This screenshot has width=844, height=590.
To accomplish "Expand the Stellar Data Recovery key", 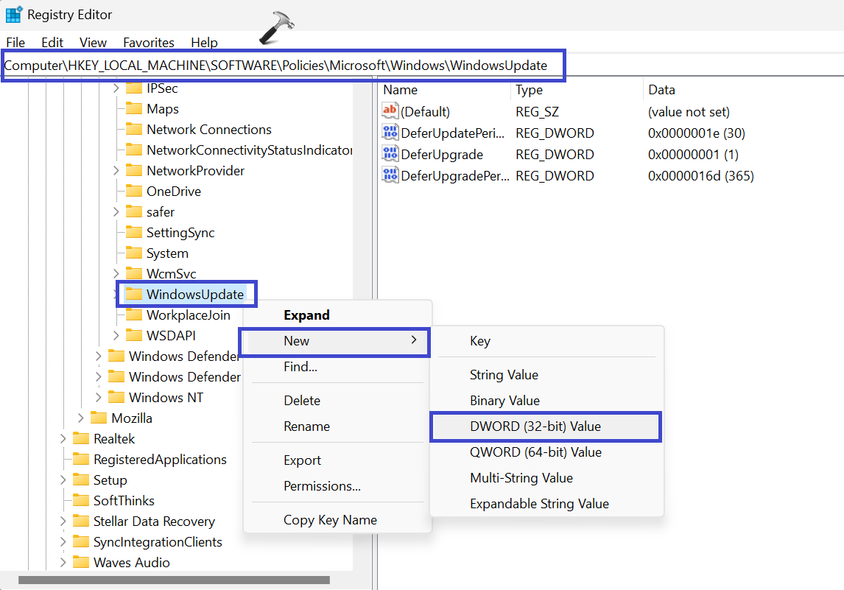I will click(x=64, y=521).
